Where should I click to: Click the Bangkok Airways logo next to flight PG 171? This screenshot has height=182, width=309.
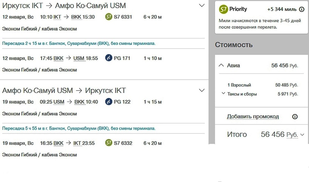click(109, 58)
